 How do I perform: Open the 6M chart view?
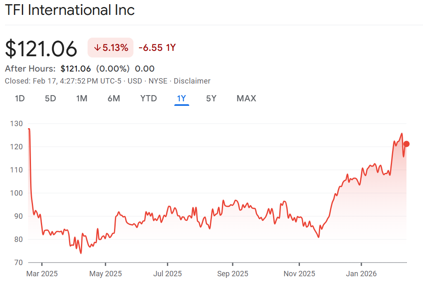point(114,98)
